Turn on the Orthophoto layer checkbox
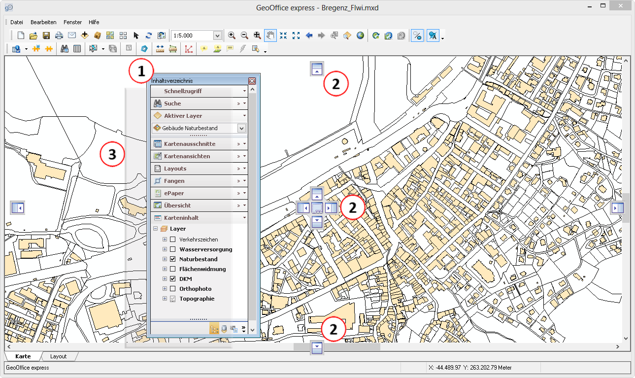 173,289
